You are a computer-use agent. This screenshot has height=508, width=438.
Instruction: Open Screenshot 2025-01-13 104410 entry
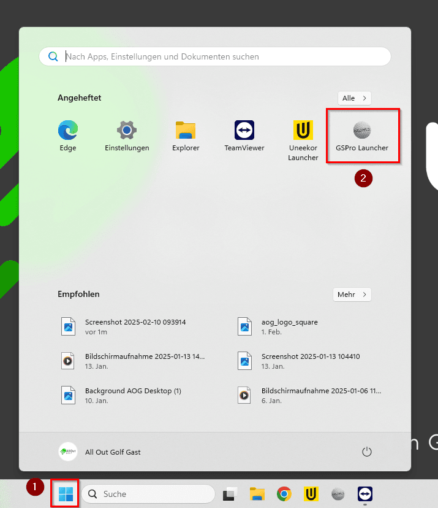[298, 361]
